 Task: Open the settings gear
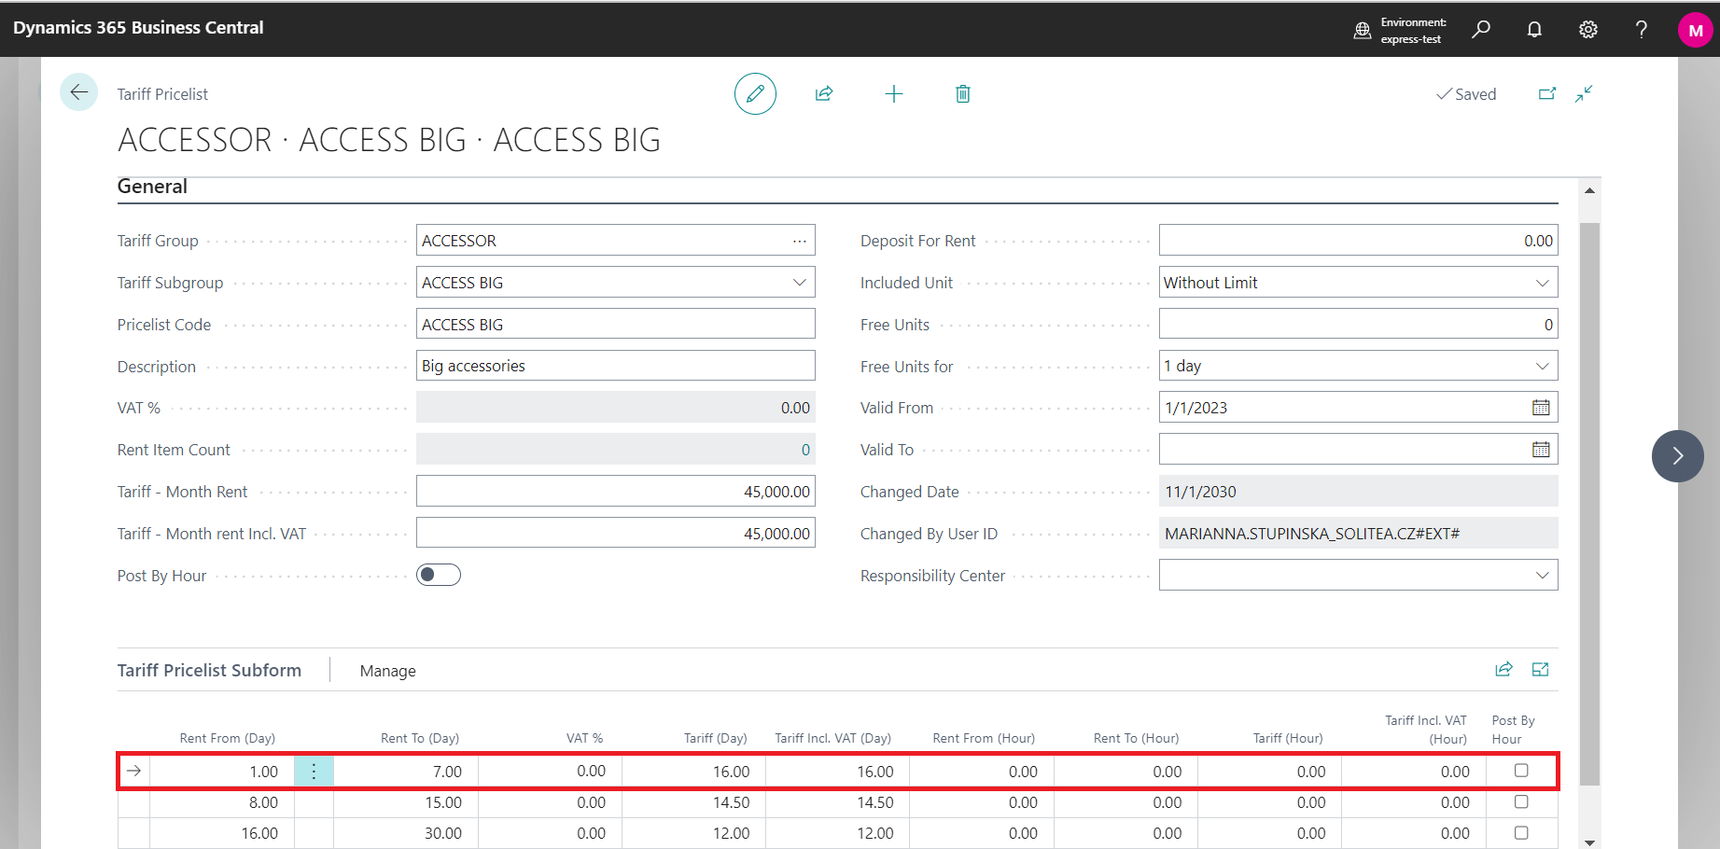pos(1587,30)
